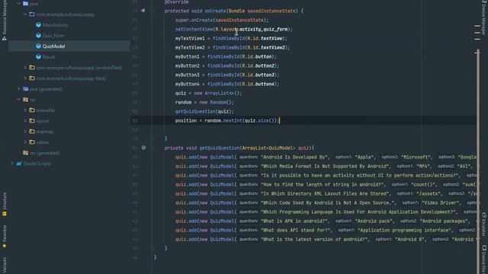This screenshot has height=274, width=488.
Task: Click the layout folder icon
Action: pos(32,121)
